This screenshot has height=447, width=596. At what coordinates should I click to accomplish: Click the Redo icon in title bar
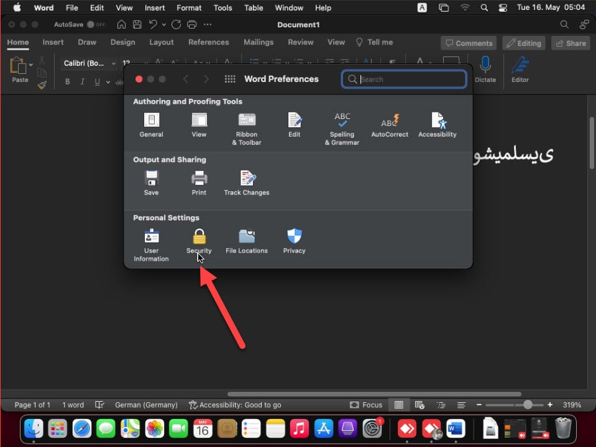pyautogui.click(x=176, y=25)
